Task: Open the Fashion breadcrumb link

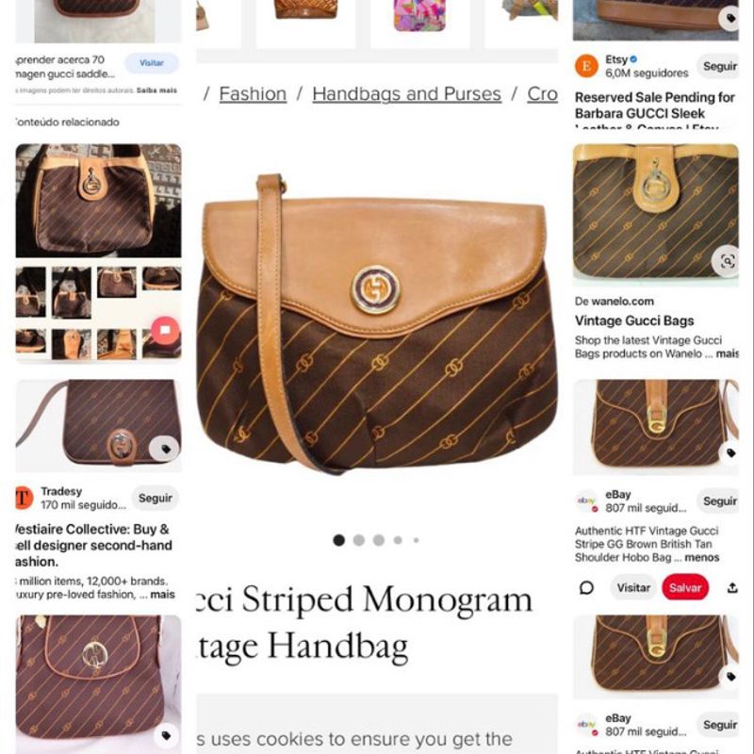Action: click(253, 93)
